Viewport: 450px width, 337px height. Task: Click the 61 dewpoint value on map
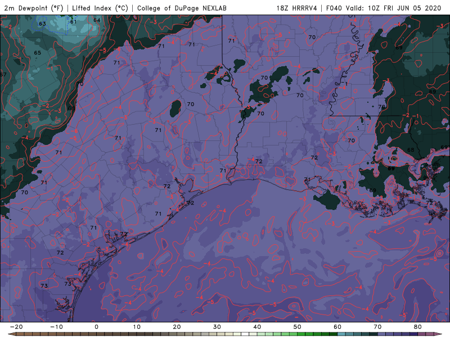pos(74,21)
